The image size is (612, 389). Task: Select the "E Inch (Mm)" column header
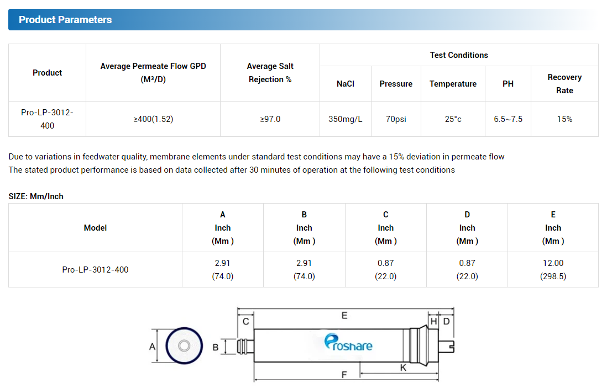coord(553,228)
